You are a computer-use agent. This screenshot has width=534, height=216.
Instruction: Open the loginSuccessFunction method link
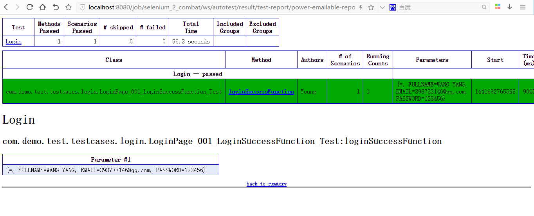[x=262, y=92]
